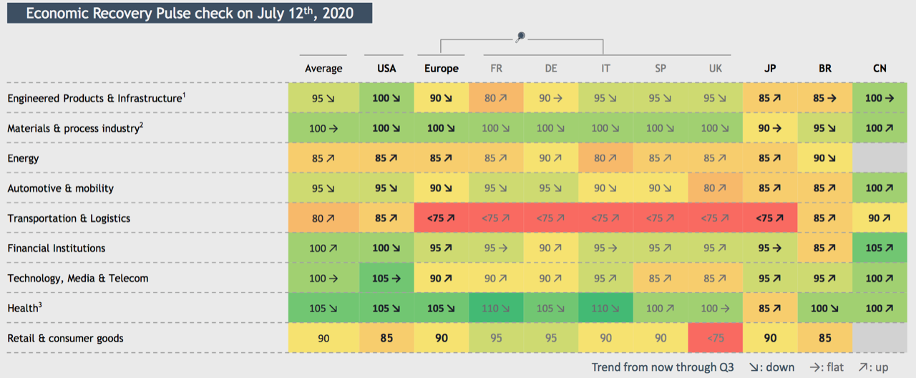Click the gray empty China Energy cell
This screenshot has height=378, width=916.
click(880, 158)
